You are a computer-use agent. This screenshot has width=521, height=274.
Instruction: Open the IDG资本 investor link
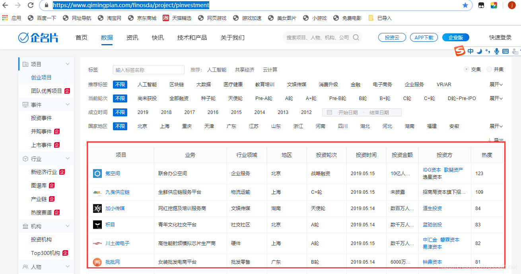coord(432,170)
